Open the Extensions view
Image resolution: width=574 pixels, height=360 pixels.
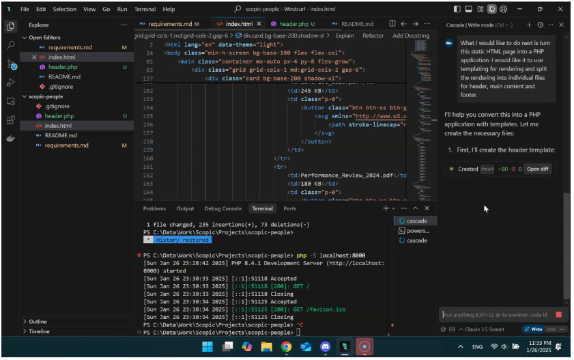click(x=11, y=120)
